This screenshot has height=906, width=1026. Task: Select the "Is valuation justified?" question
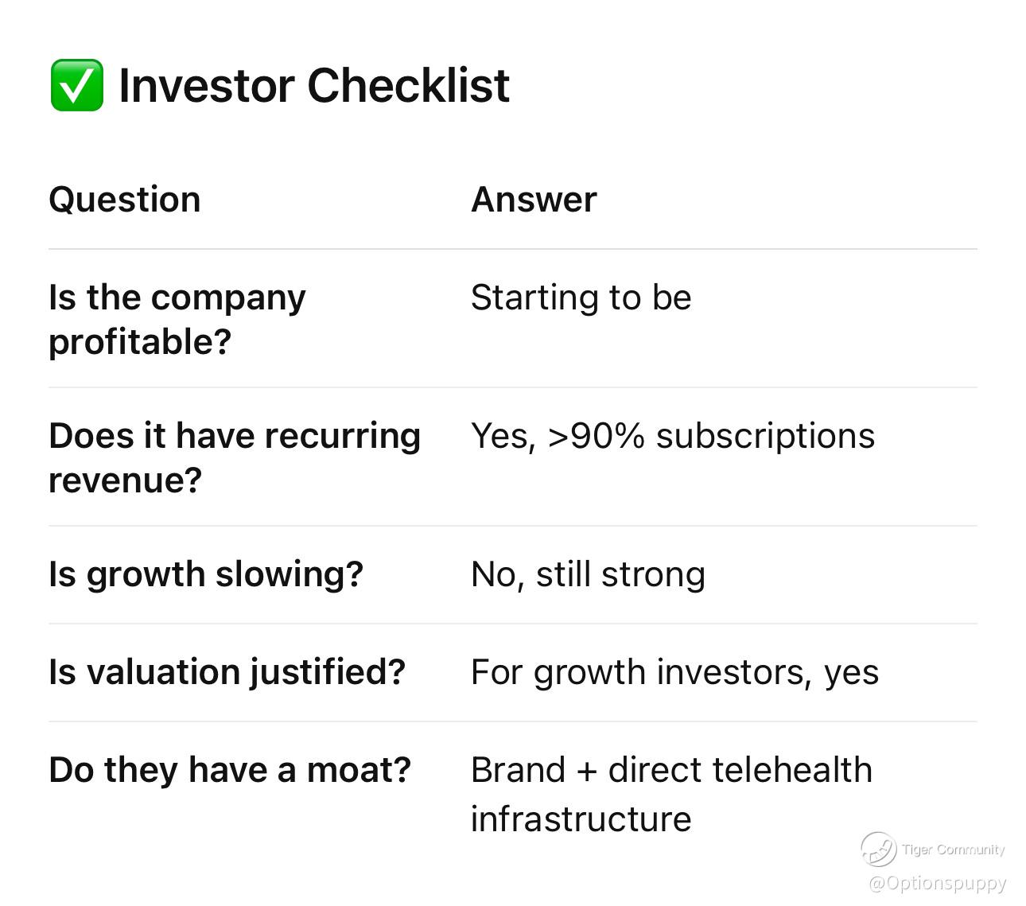(227, 672)
